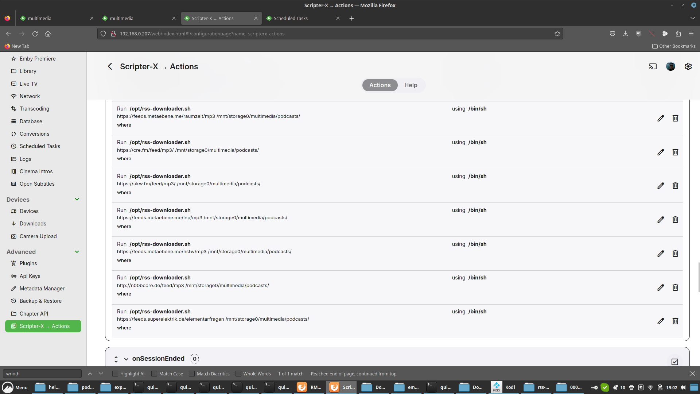Image resolution: width=700 pixels, height=394 pixels.
Task: Bookmark this page with star icon
Action: click(557, 34)
